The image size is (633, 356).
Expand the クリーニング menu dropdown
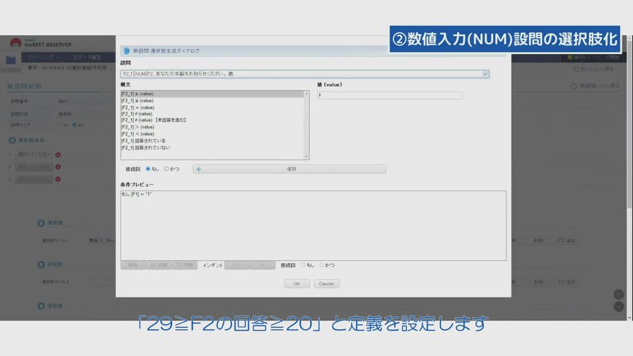(45, 58)
